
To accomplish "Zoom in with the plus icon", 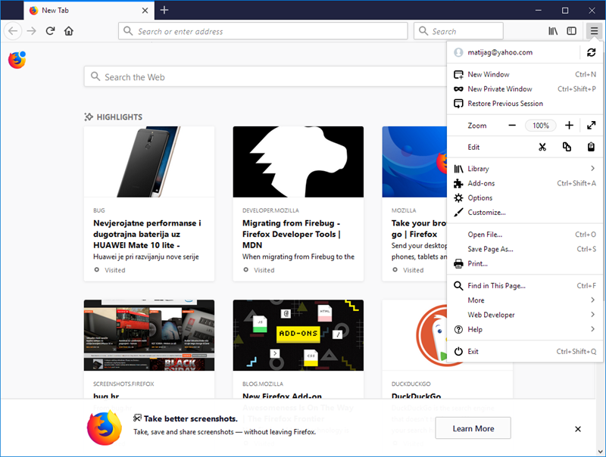I will pyautogui.click(x=569, y=126).
